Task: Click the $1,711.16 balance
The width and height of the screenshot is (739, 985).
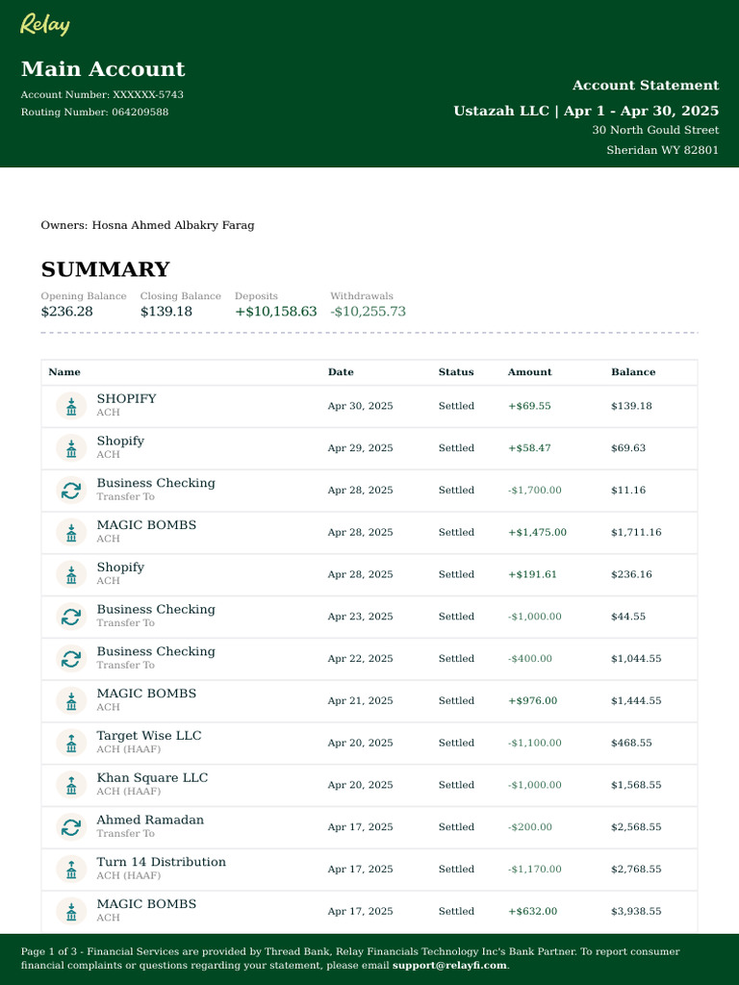Action: [636, 533]
